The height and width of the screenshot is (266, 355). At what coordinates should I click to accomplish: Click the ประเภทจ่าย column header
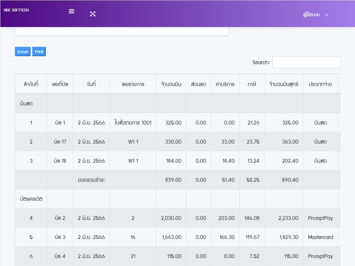[320, 84]
